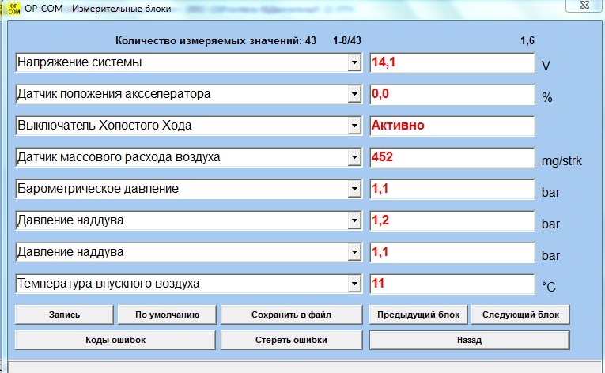Click the 1-8/43 block range text
The image size is (605, 373).
pos(347,40)
